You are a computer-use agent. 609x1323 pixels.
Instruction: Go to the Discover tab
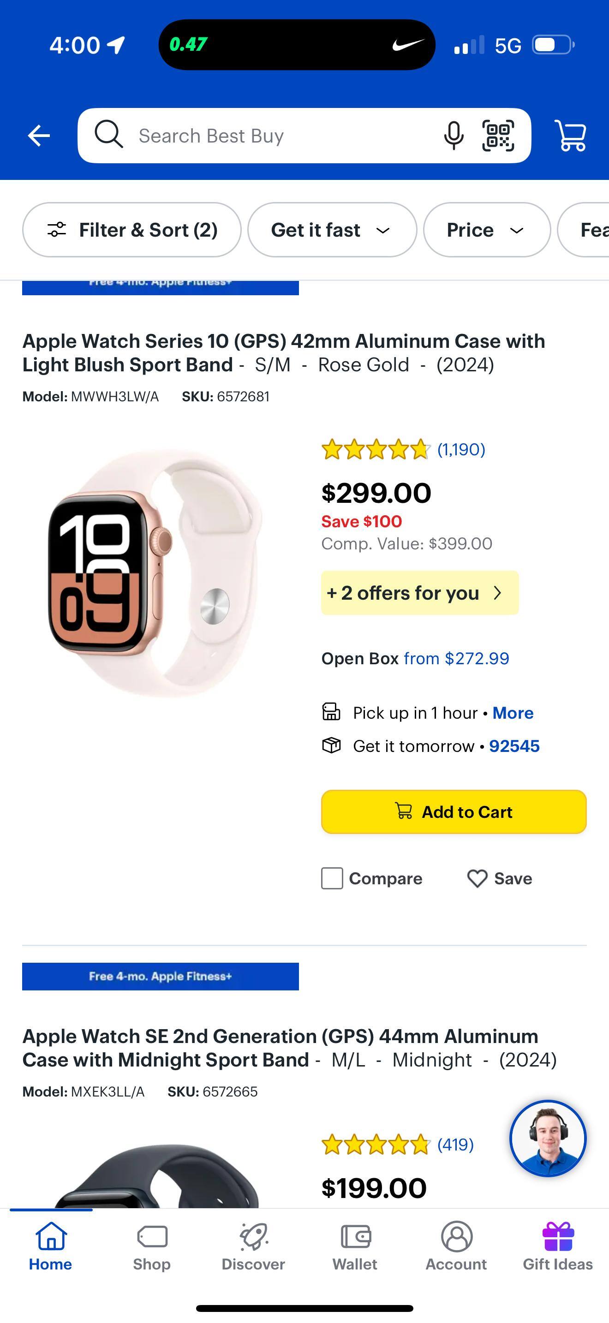(253, 1246)
